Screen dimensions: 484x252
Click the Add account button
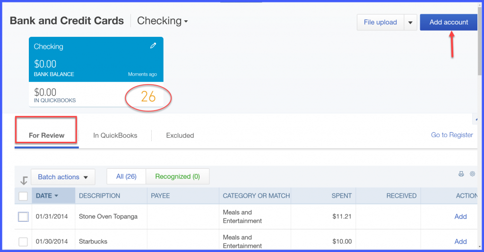[449, 22]
